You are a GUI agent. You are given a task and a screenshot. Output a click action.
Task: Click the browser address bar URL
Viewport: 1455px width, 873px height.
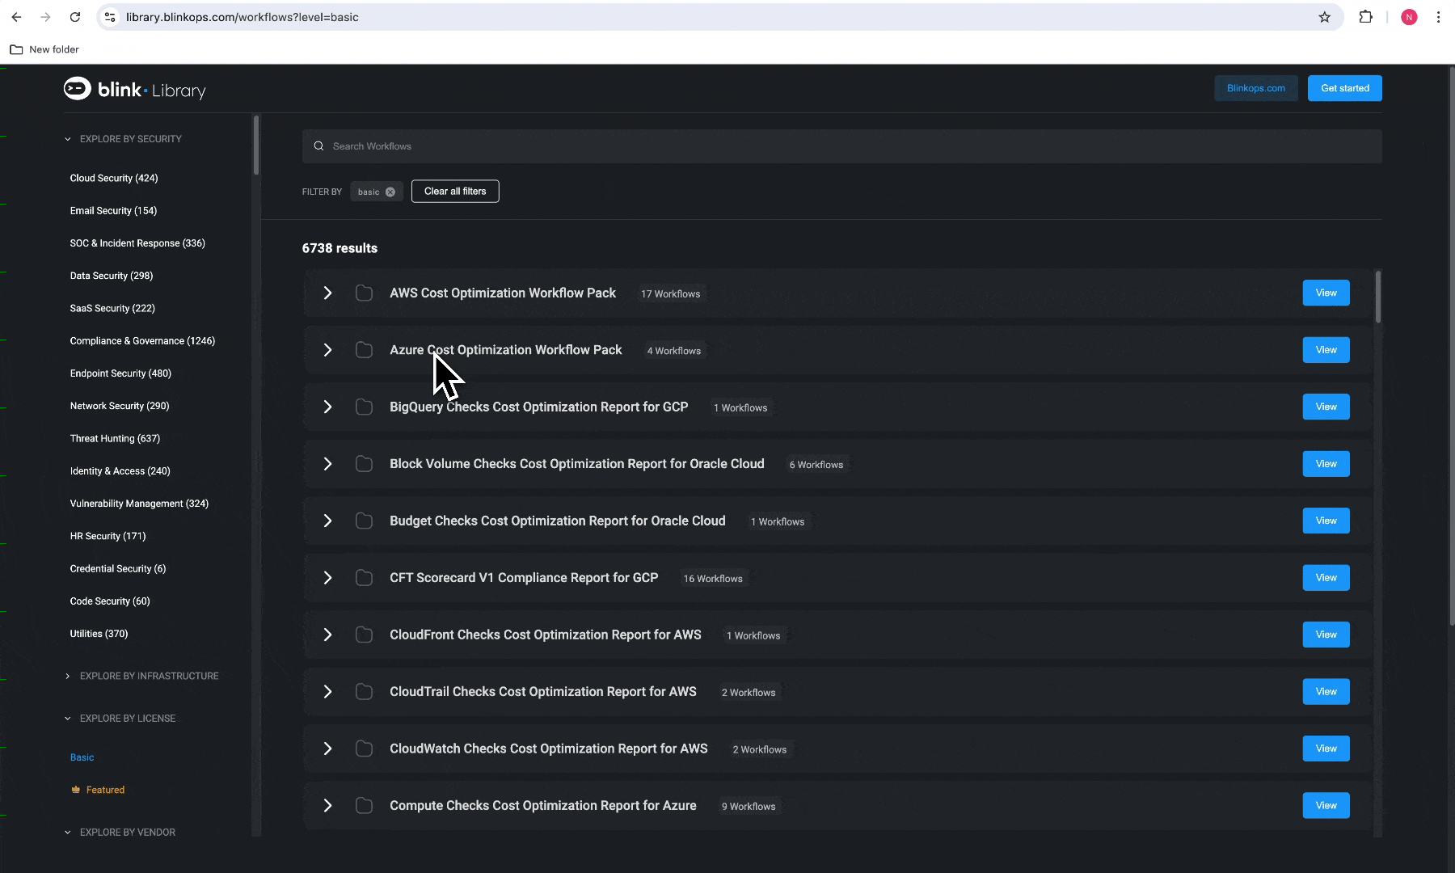click(242, 17)
